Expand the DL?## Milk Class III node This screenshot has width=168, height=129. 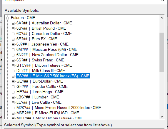click(13, 71)
